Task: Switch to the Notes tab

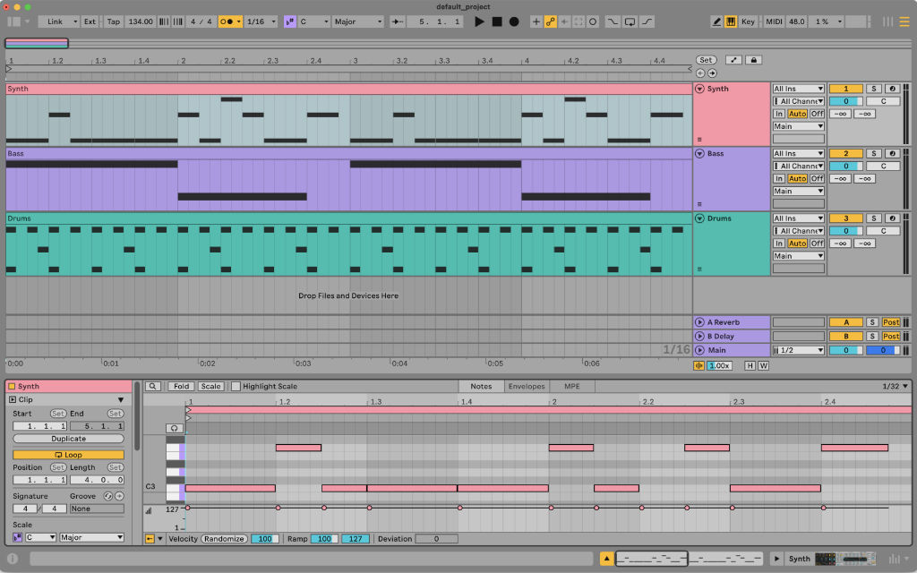Action: point(481,387)
